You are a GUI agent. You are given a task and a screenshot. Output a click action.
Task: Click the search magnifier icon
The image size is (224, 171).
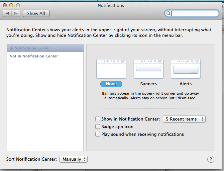pyautogui.click(x=168, y=13)
